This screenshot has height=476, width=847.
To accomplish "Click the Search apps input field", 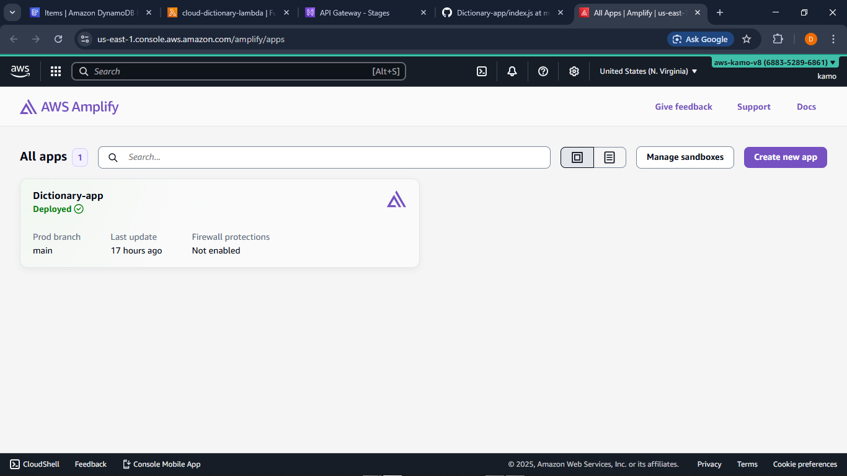I will pyautogui.click(x=324, y=157).
